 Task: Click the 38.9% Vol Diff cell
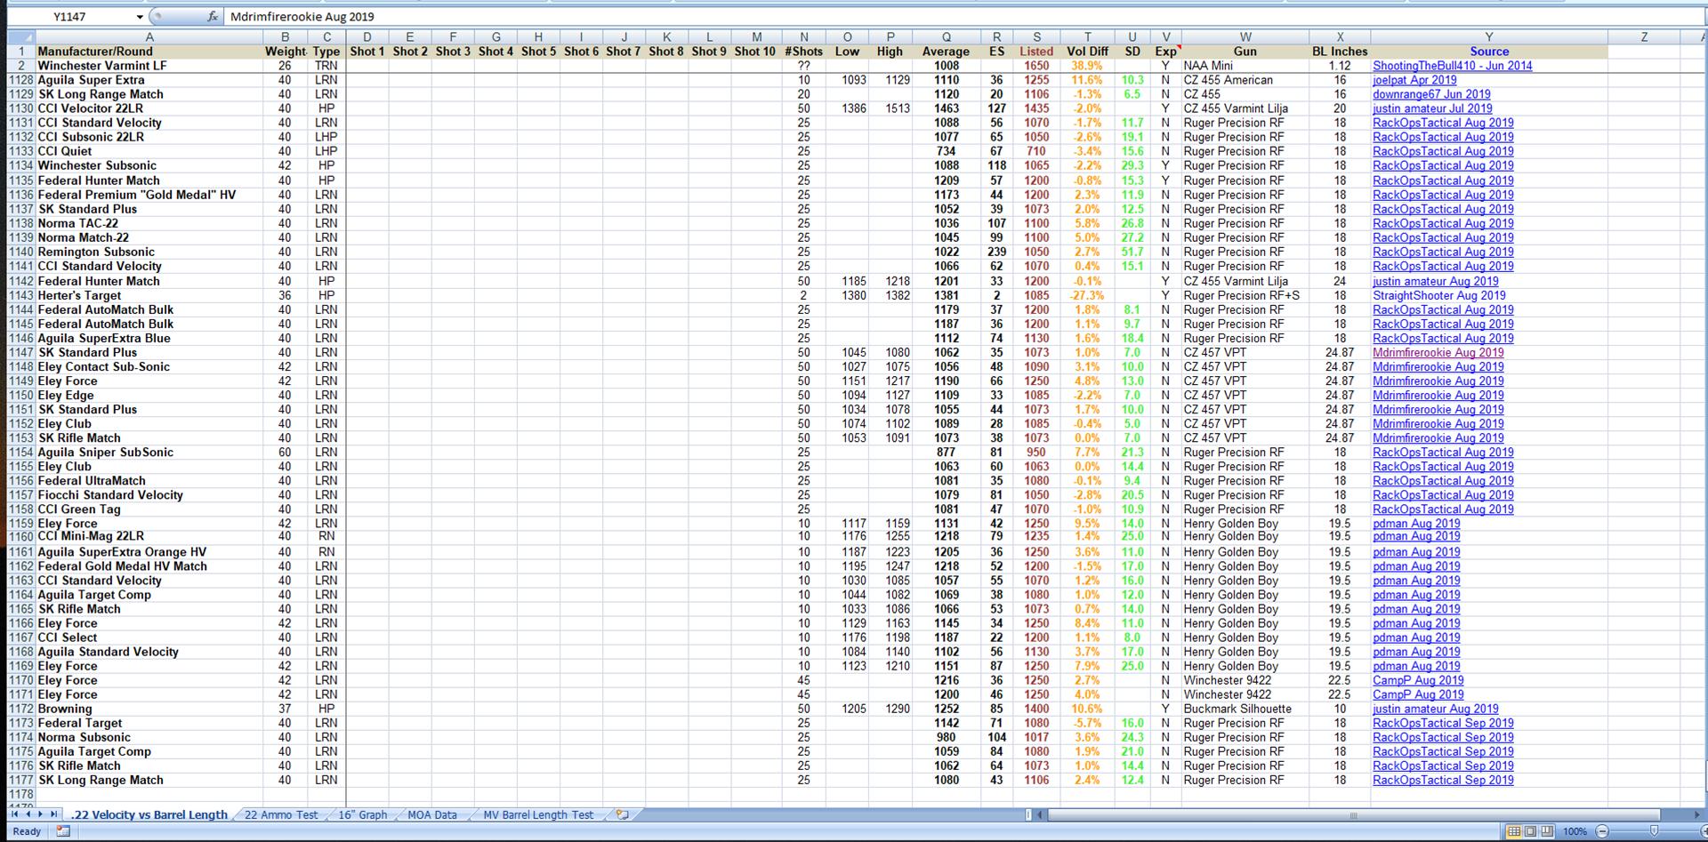tap(1087, 66)
